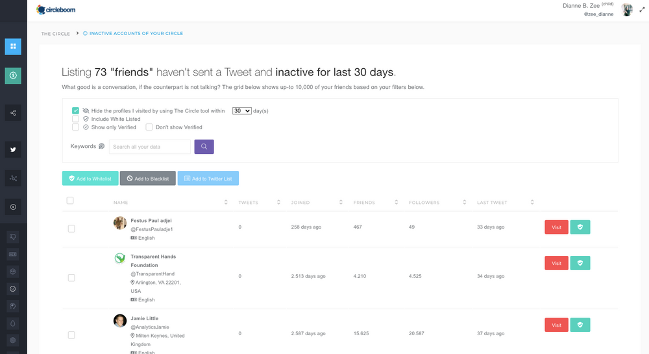
Task: Click the share icon in the sidebar
Action: click(13, 112)
